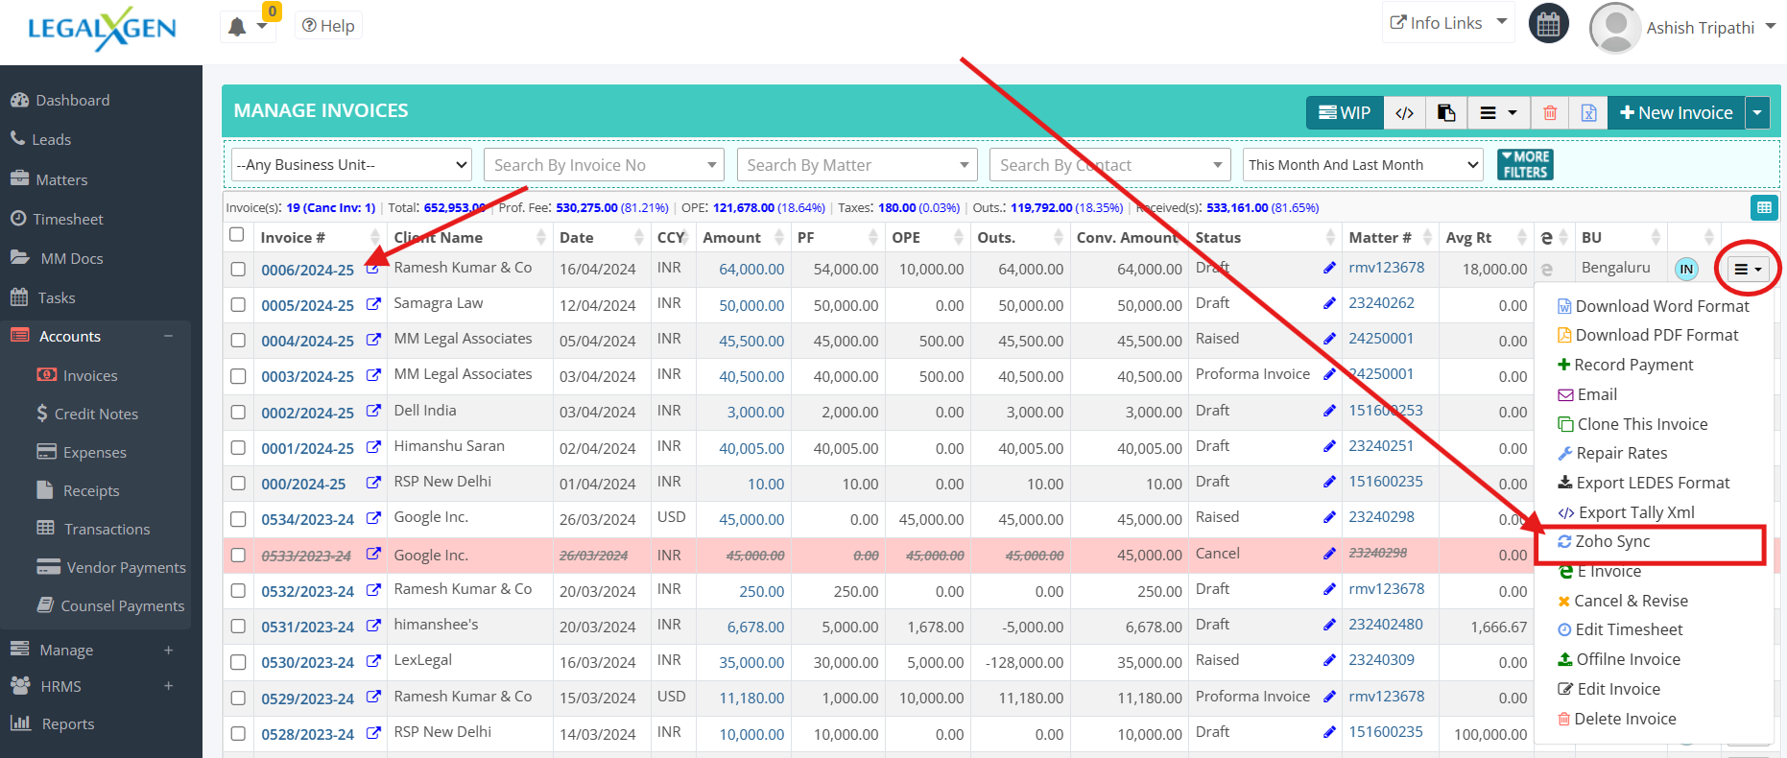Click the clipboard paste icon in toolbar
Screen dimensions: 1787x758
[1446, 113]
